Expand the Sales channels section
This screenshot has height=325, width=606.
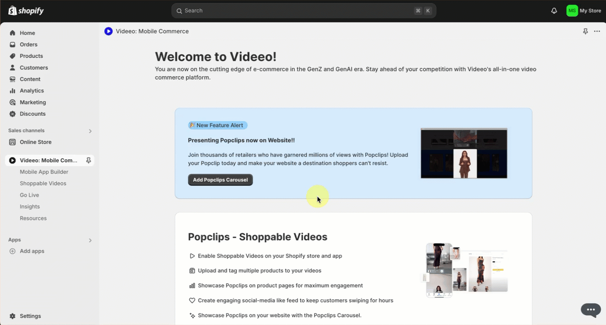pyautogui.click(x=90, y=131)
